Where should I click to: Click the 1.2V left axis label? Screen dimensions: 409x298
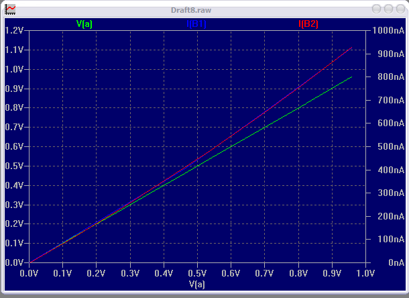[x=15, y=31]
